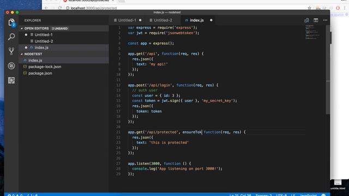
Task: Click the 'const user = { id: 3 };' line
Action: tap(156, 96)
